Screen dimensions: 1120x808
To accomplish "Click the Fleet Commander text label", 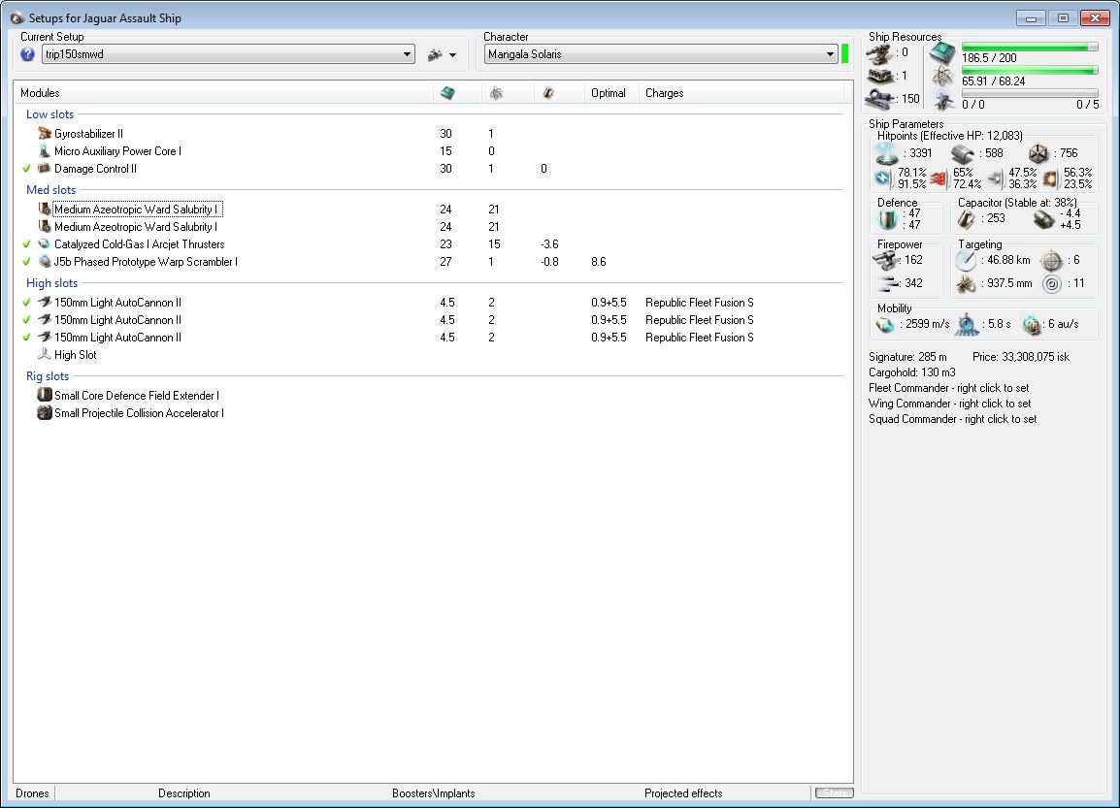I will coord(948,388).
